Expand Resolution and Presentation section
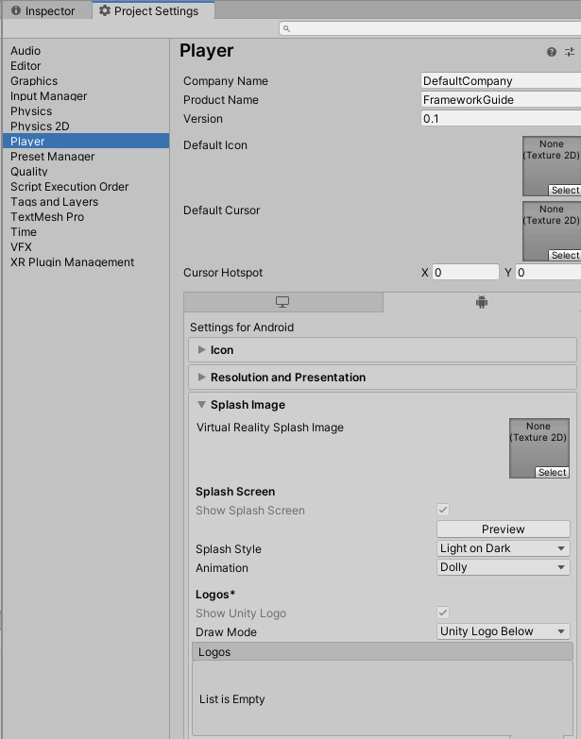 tap(383, 377)
